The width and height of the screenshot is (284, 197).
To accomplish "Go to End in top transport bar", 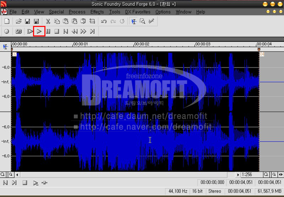I will (92, 32).
